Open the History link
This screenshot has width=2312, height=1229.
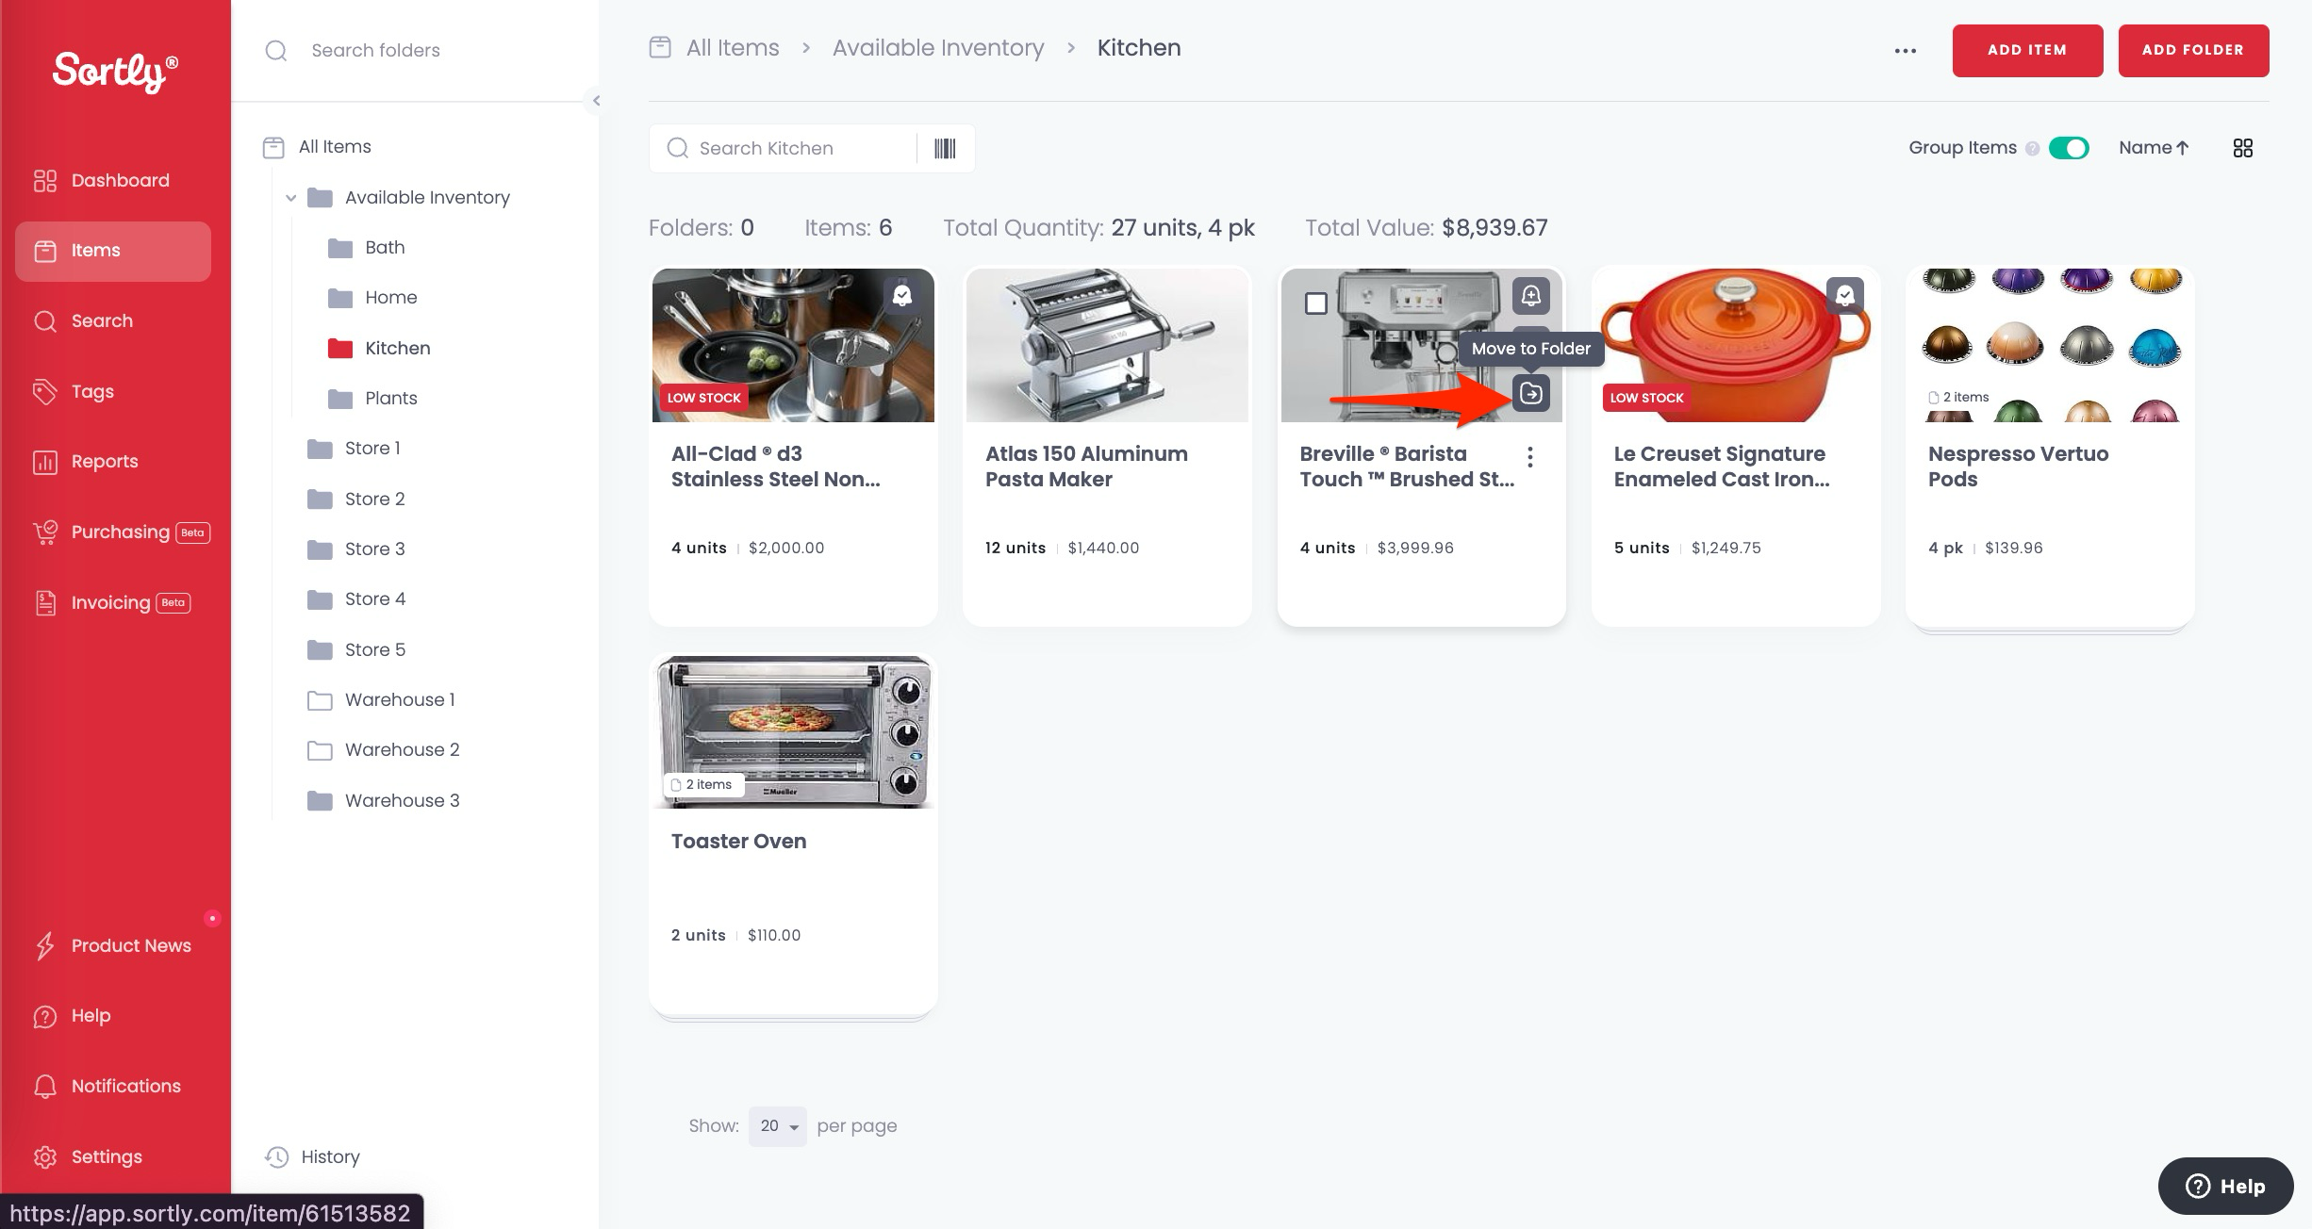[312, 1156]
